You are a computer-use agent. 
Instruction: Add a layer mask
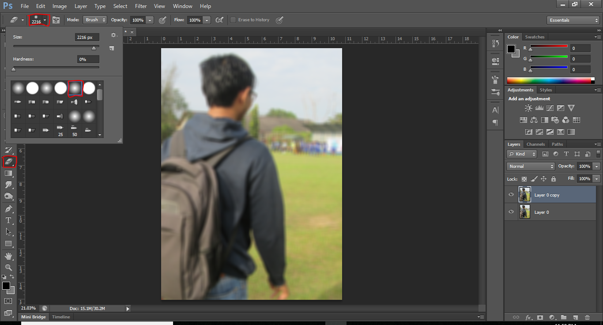pos(540,317)
